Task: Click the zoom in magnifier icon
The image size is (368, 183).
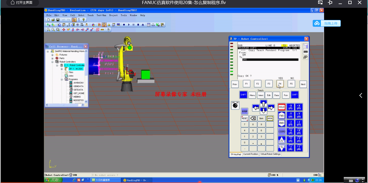Action: 48,30
